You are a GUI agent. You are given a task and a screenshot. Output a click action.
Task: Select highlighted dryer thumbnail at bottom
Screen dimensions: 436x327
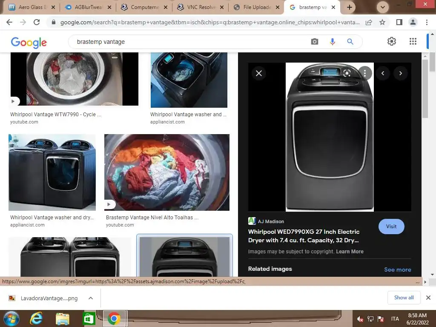click(x=184, y=257)
